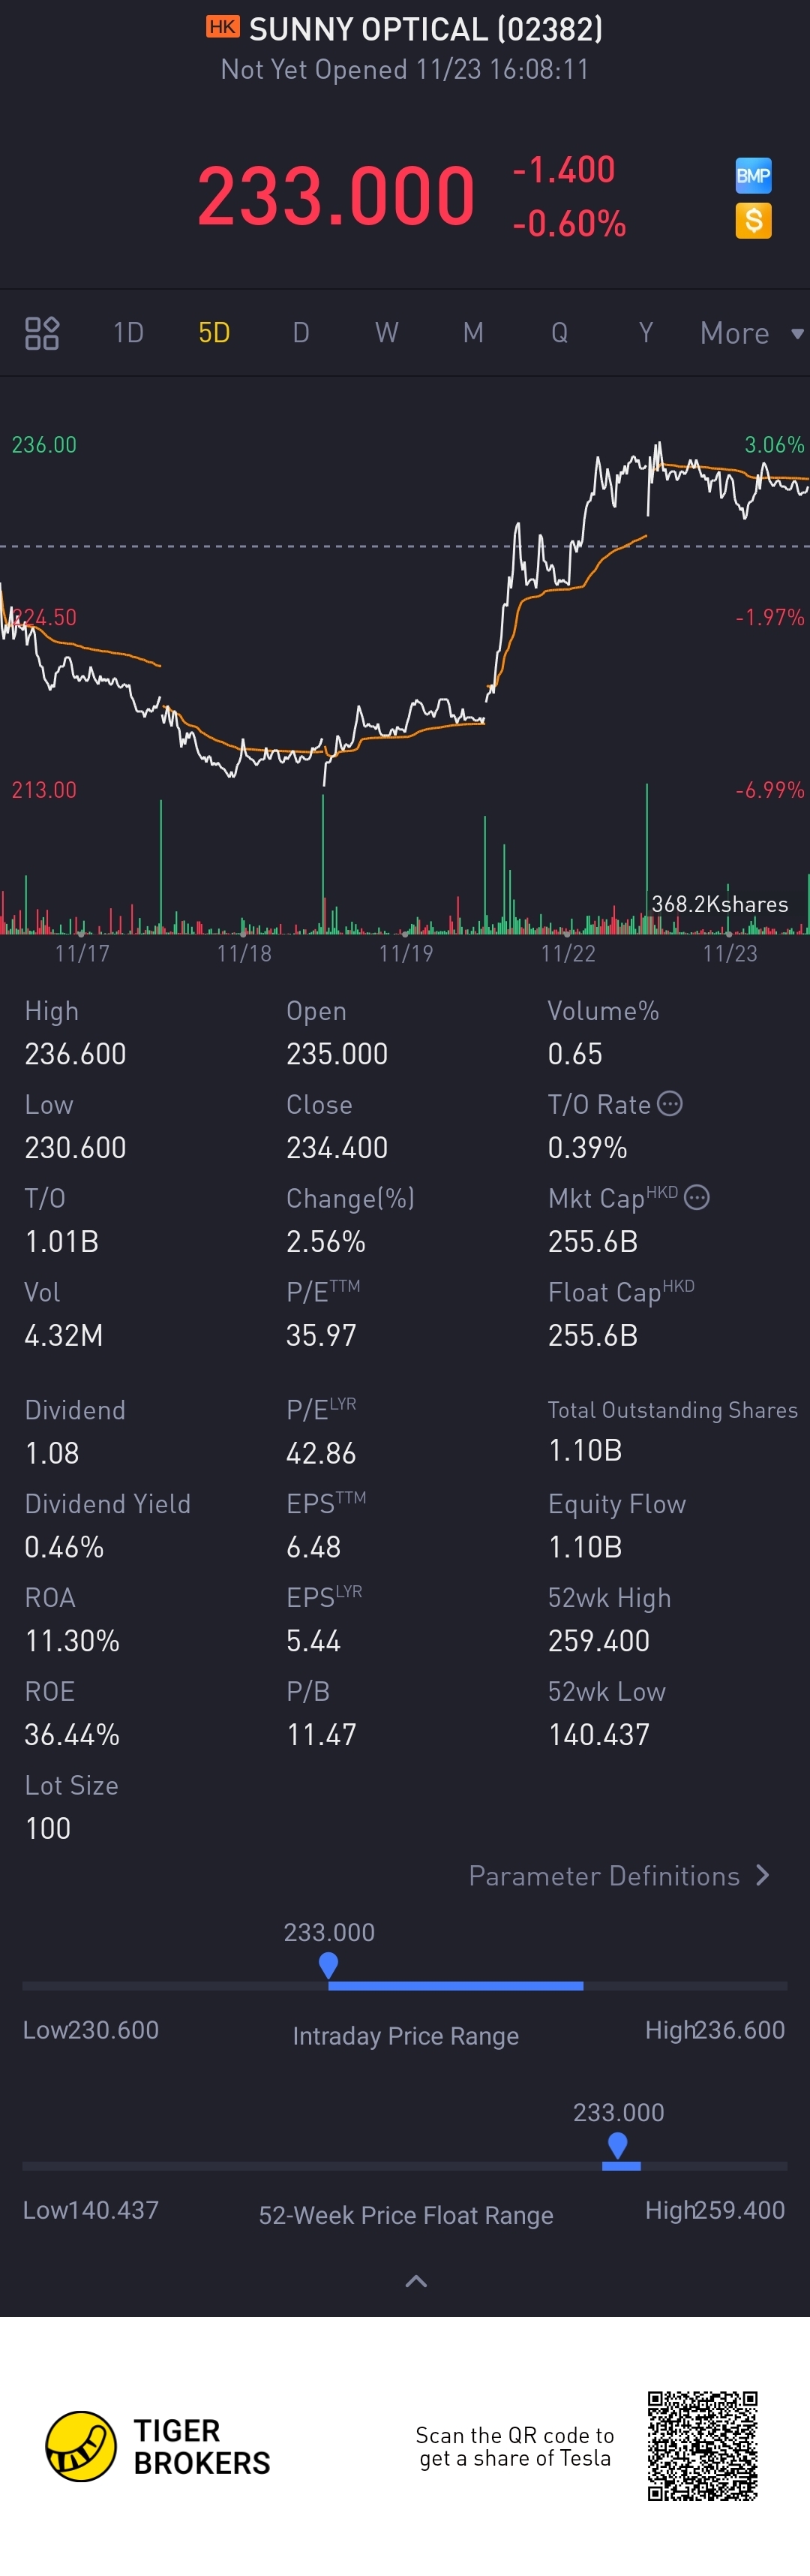Switch to quarterly Q chart tab

point(559,333)
